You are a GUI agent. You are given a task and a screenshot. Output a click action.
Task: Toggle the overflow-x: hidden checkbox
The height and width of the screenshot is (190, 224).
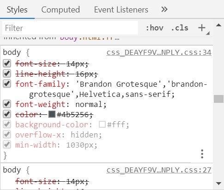tap(7, 135)
